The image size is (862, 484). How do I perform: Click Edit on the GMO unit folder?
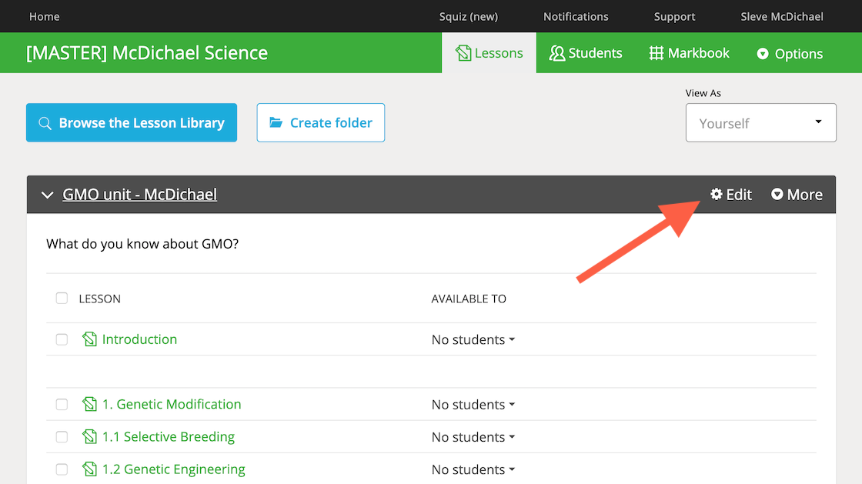coord(731,195)
